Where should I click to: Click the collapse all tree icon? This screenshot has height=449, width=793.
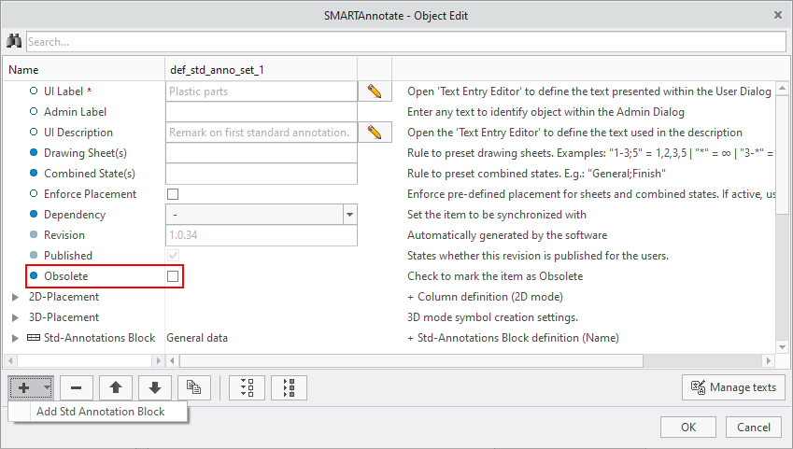[289, 387]
